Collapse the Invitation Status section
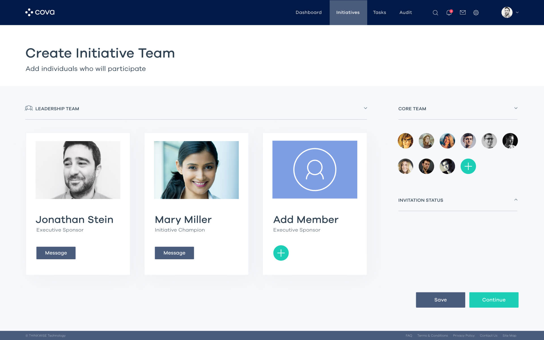This screenshot has height=340, width=544. pyautogui.click(x=516, y=199)
